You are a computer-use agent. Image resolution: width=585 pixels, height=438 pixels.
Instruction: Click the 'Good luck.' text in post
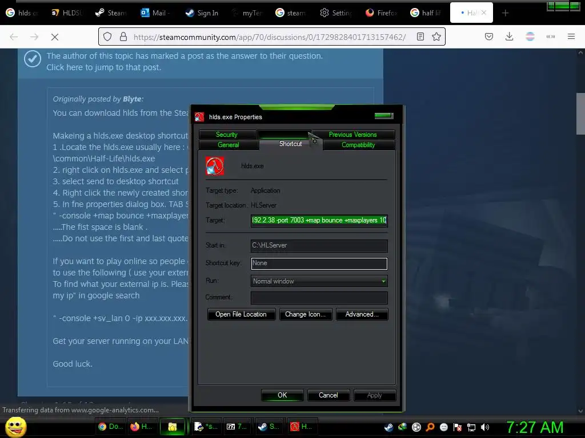click(x=73, y=364)
